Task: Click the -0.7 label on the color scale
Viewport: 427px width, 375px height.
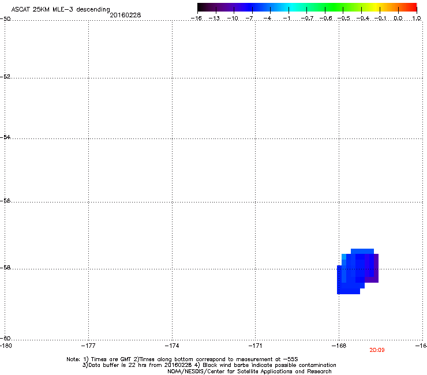Action: pos(307,18)
